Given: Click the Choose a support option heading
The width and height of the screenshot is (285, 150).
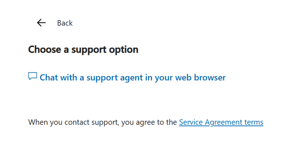Looking at the screenshot, I should (x=83, y=50).
